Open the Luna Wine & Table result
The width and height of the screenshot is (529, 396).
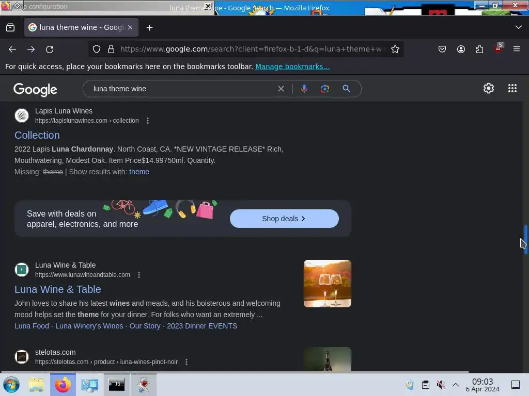58,290
